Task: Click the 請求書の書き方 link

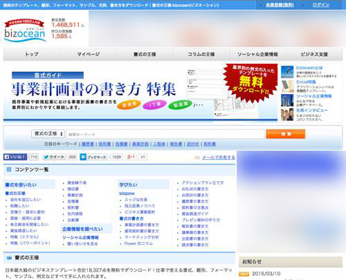Action: [x=195, y=245]
